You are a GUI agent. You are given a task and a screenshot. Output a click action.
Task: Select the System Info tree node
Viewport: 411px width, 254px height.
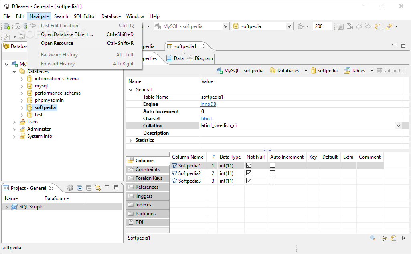click(x=40, y=136)
